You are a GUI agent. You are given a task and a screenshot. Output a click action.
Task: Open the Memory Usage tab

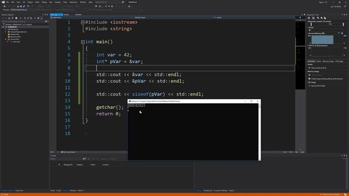point(328,62)
